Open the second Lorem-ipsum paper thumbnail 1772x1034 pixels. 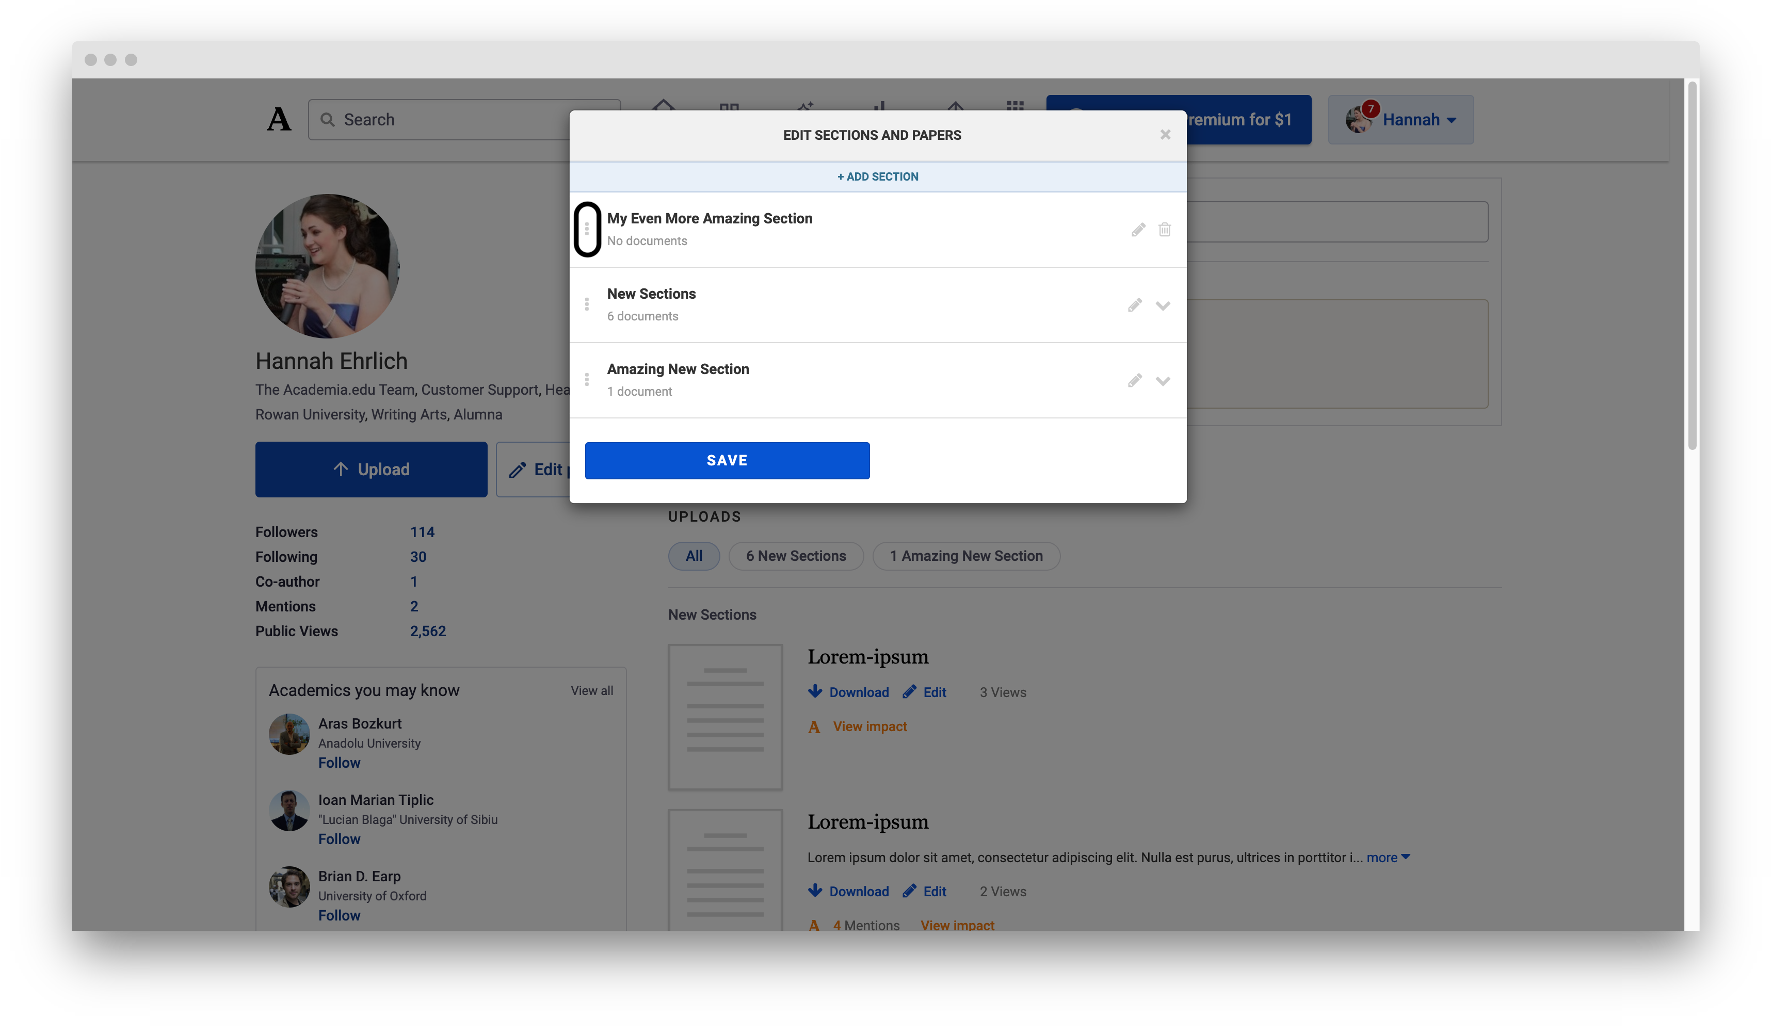pyautogui.click(x=725, y=870)
